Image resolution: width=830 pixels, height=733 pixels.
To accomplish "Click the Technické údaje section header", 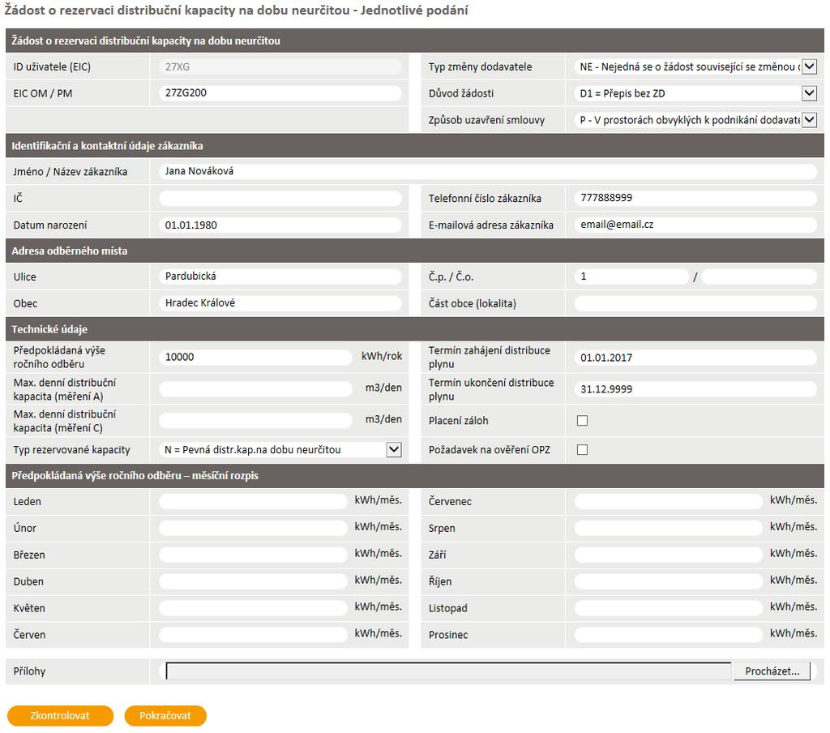I will (414, 329).
